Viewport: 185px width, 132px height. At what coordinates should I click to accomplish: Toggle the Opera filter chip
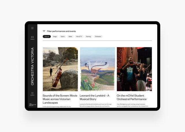[x=63, y=37]
